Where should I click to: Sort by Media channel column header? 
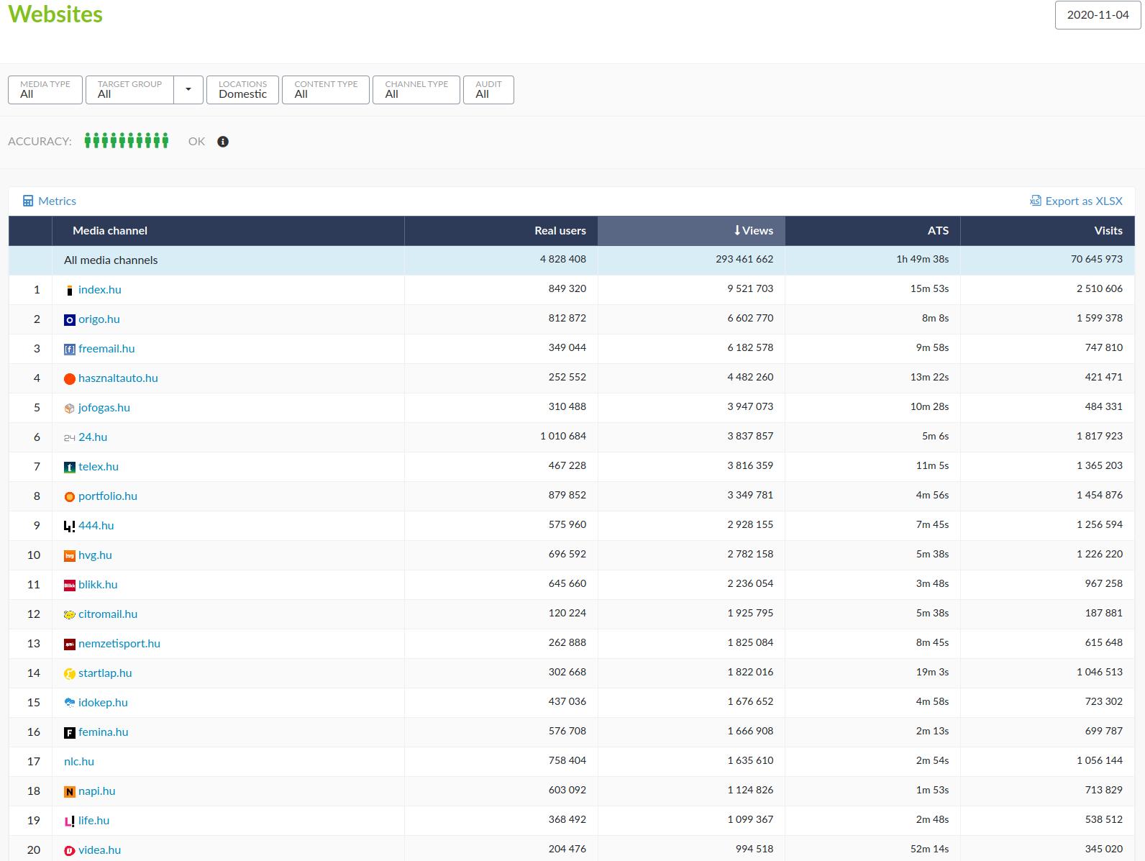pos(228,231)
